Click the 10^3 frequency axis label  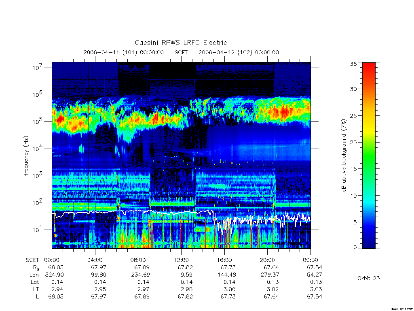pyautogui.click(x=38, y=176)
